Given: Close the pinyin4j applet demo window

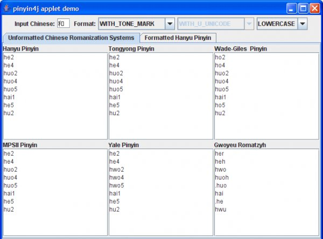Looking at the screenshot, I should coord(314,9).
